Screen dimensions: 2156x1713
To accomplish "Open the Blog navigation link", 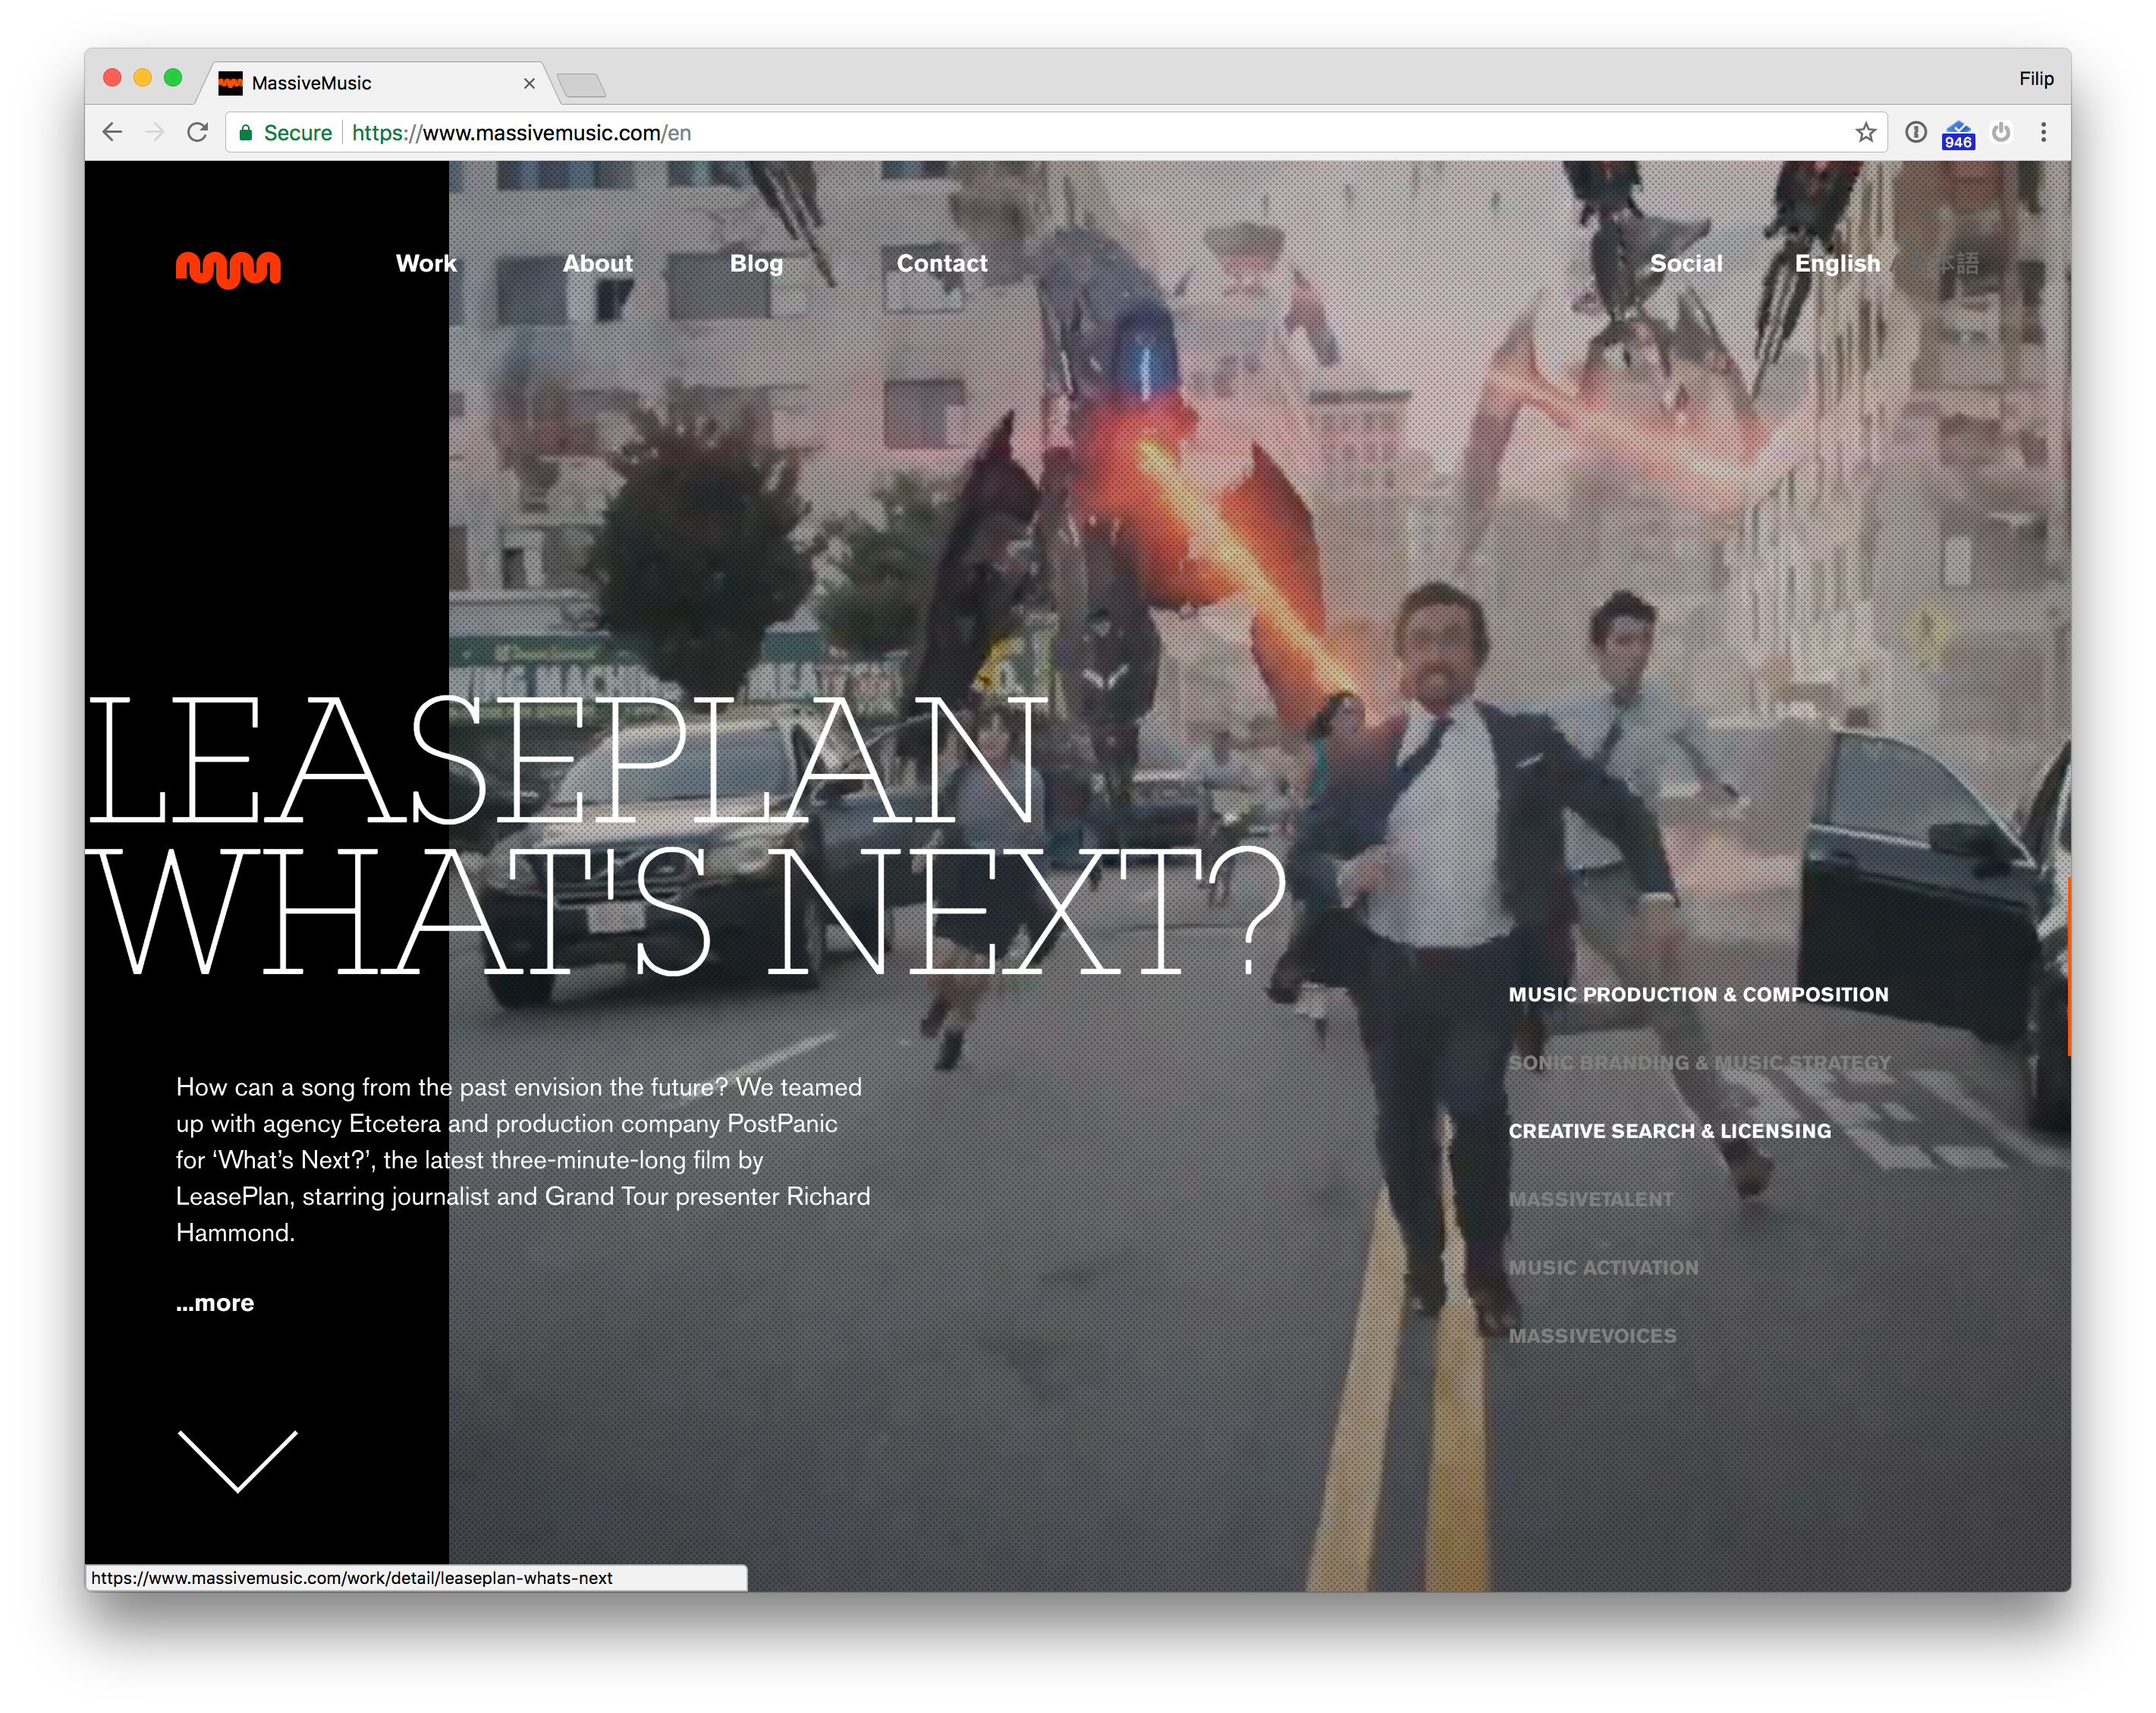I will [755, 264].
